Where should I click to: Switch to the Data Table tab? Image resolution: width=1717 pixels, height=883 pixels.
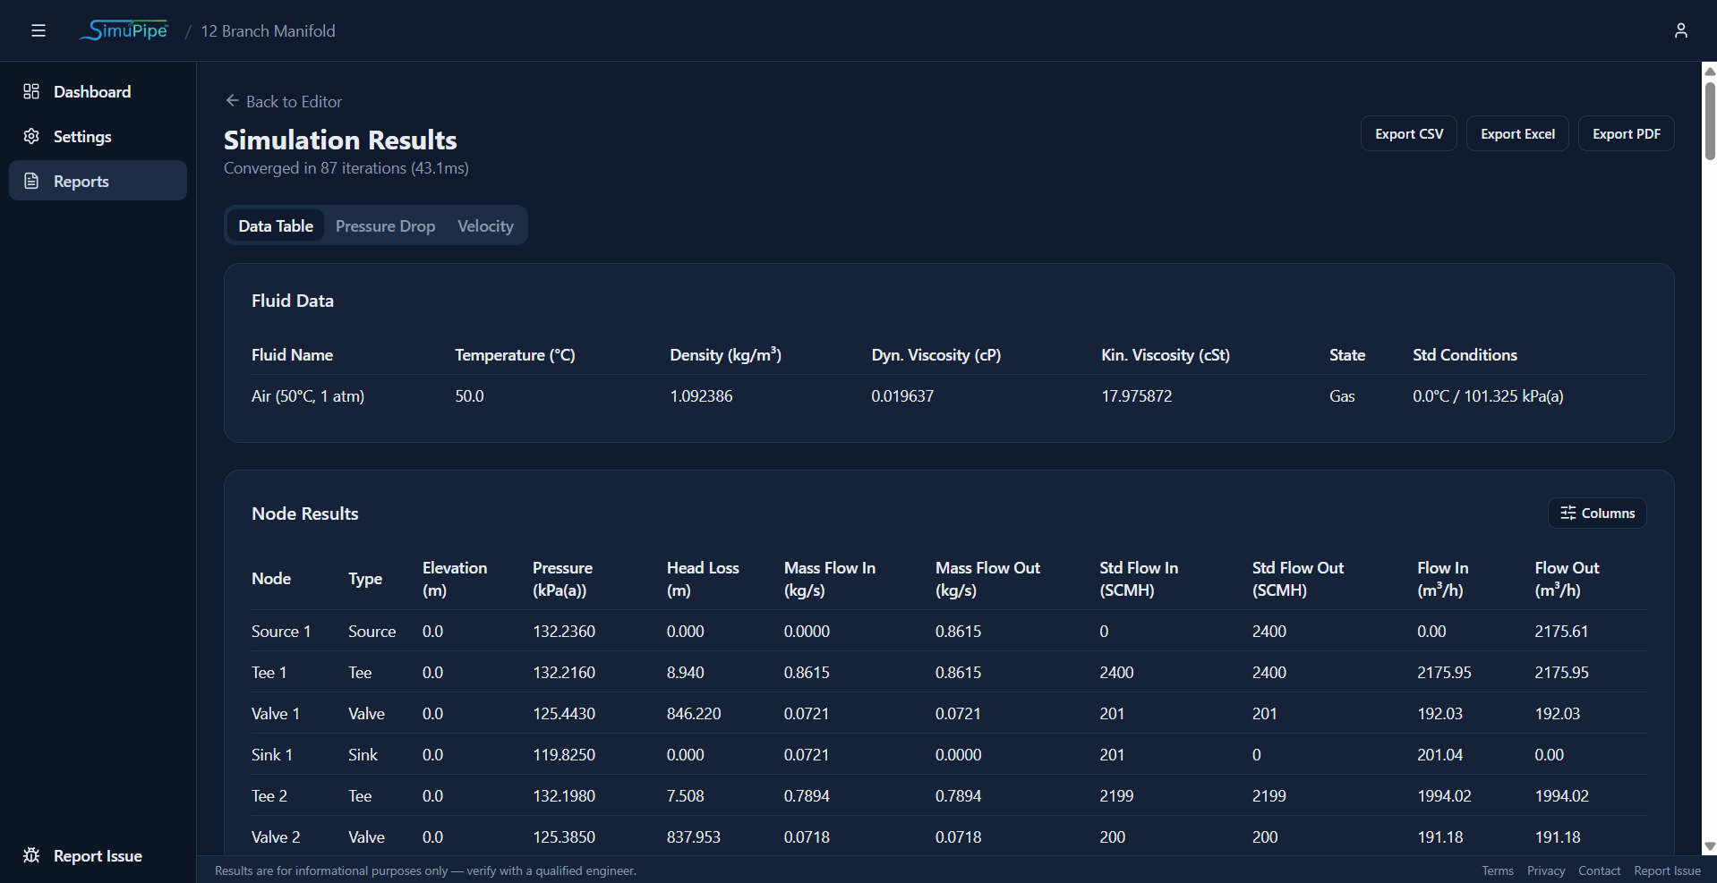click(x=276, y=225)
